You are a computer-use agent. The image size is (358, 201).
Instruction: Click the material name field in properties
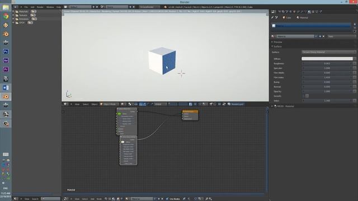tap(295, 36)
